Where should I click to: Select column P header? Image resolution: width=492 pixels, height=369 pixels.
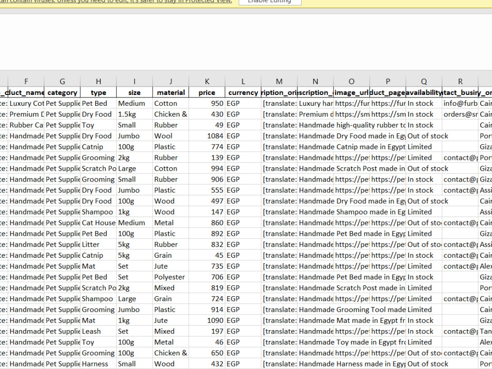[x=388, y=82]
